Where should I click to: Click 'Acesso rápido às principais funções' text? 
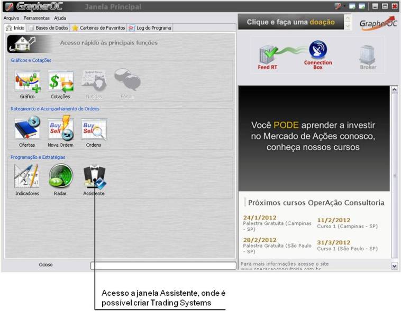pyautogui.click(x=109, y=43)
